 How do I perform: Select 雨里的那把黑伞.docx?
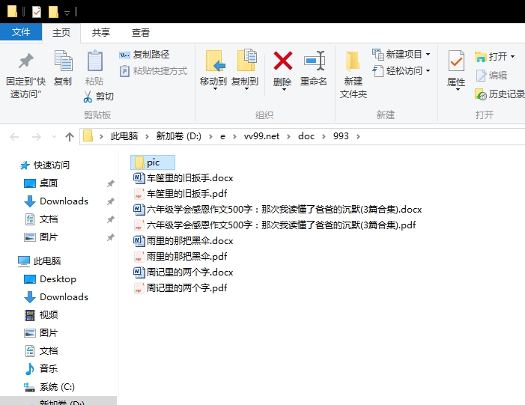click(x=183, y=240)
